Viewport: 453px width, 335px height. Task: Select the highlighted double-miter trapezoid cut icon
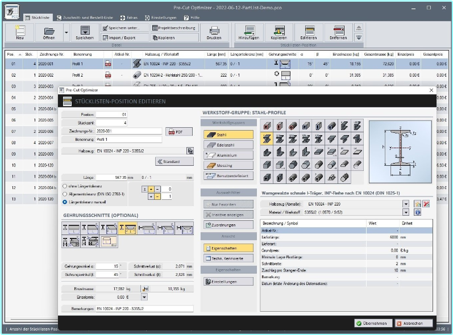point(127,228)
